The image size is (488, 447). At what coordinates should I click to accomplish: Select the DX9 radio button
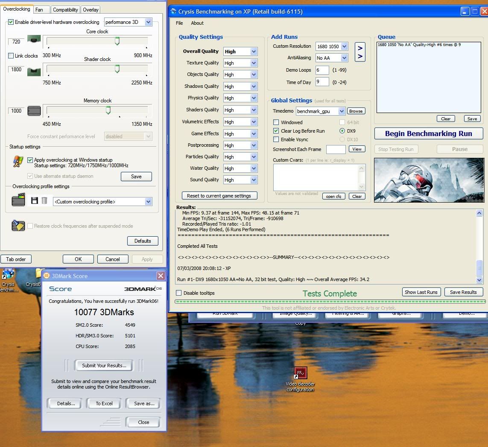[342, 131]
